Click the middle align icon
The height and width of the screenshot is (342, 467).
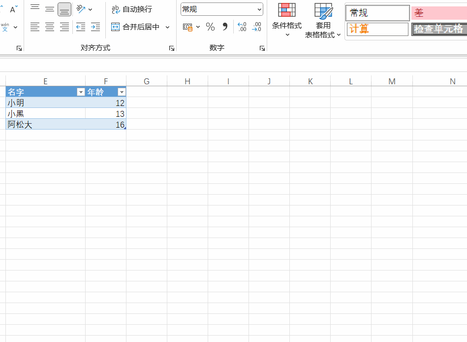(50, 9)
